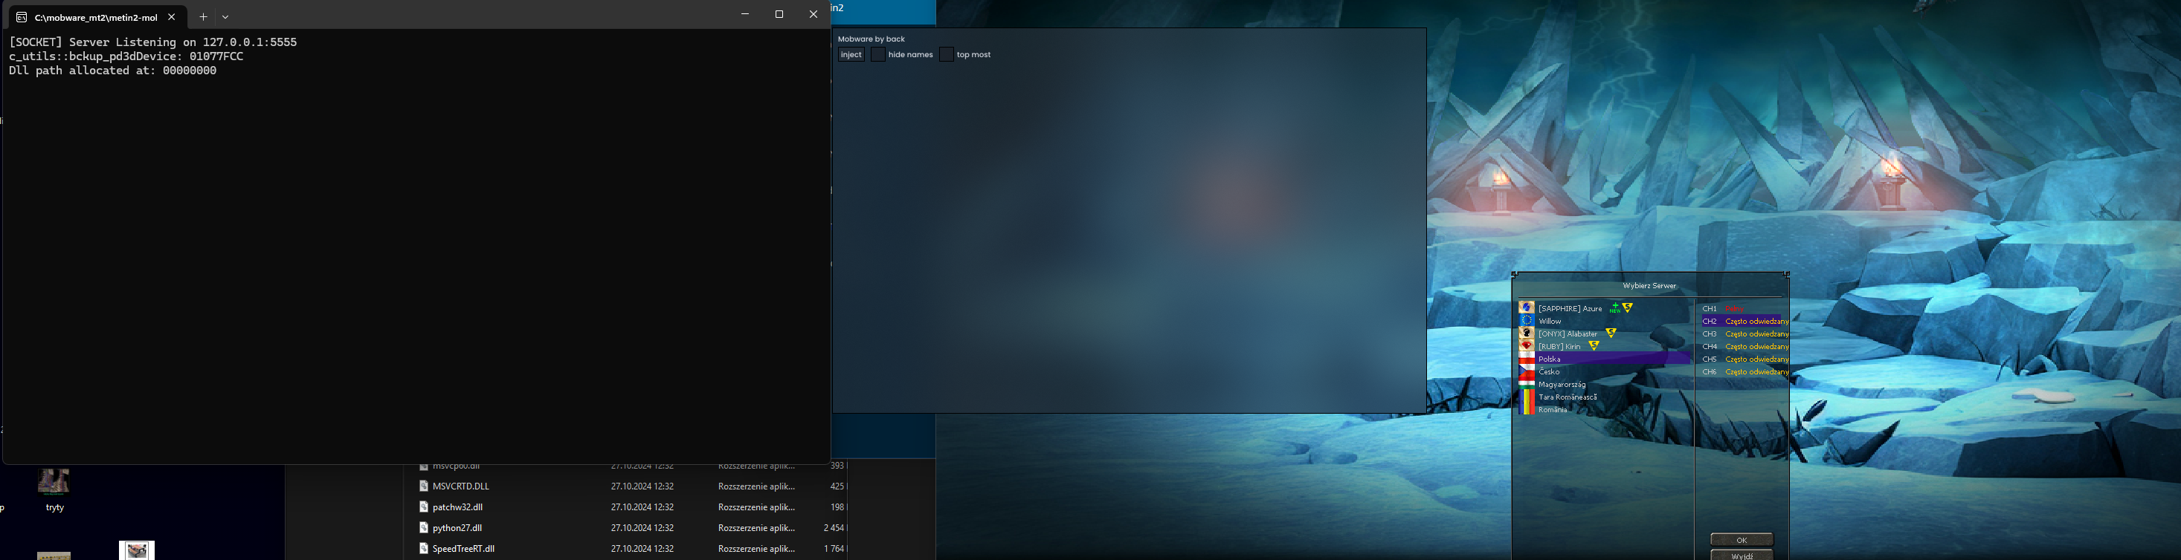Enable the hide names checkbox
2181x560 pixels.
pos(878,55)
